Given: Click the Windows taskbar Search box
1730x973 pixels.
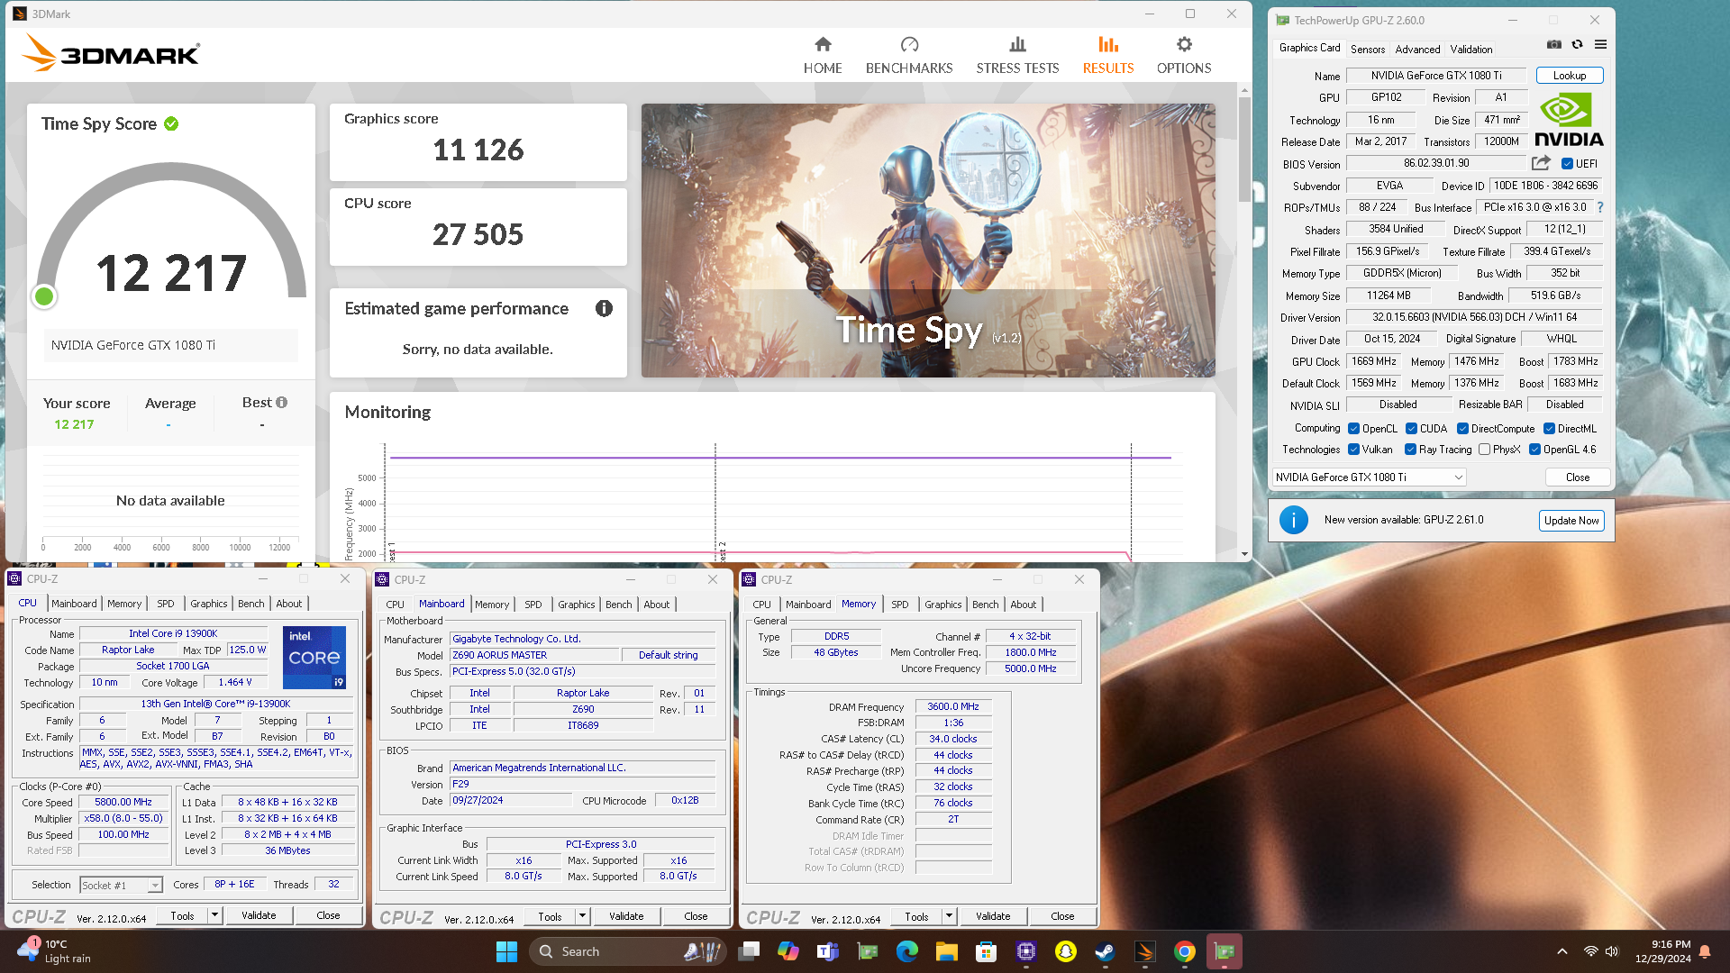Looking at the screenshot, I should point(628,951).
